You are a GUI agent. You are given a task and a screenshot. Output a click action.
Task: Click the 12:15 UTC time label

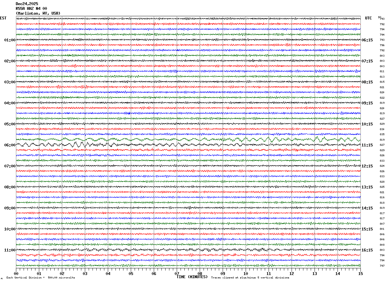click(367, 166)
